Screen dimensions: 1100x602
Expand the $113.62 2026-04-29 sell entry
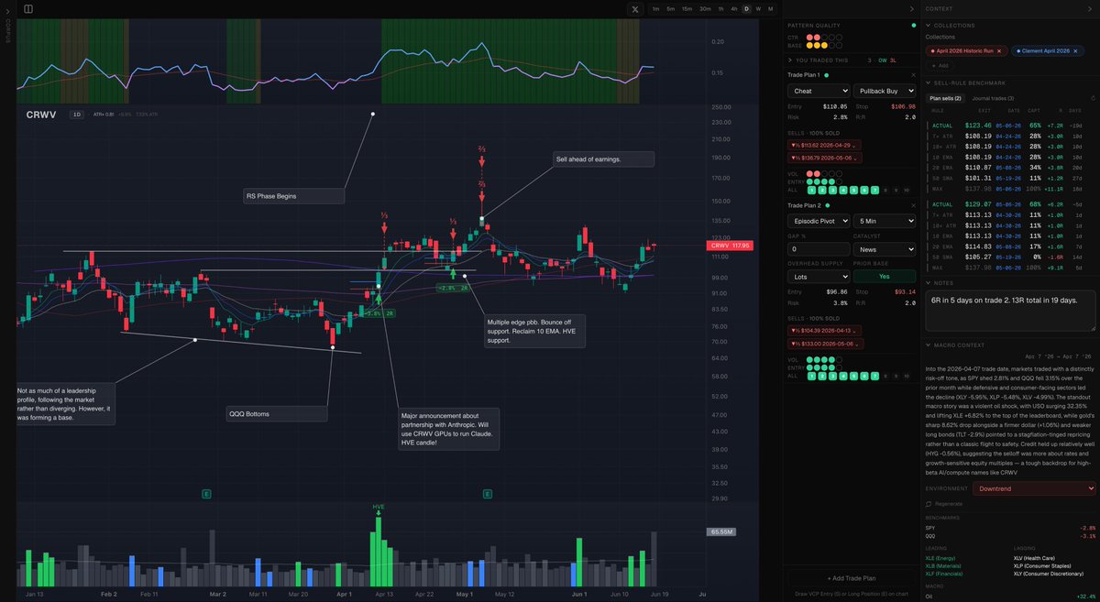point(824,145)
